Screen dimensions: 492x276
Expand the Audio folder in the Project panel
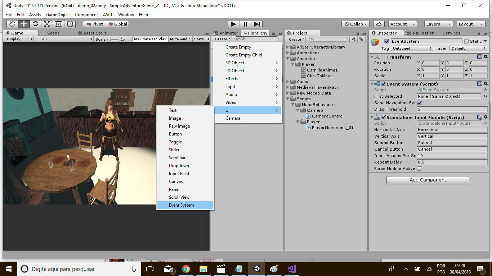[x=288, y=82]
